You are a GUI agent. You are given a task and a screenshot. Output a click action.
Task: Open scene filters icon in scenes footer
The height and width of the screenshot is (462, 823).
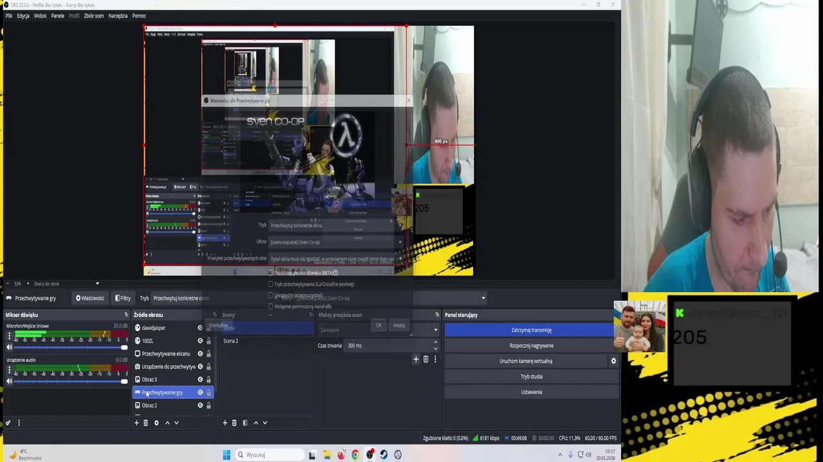tap(245, 423)
